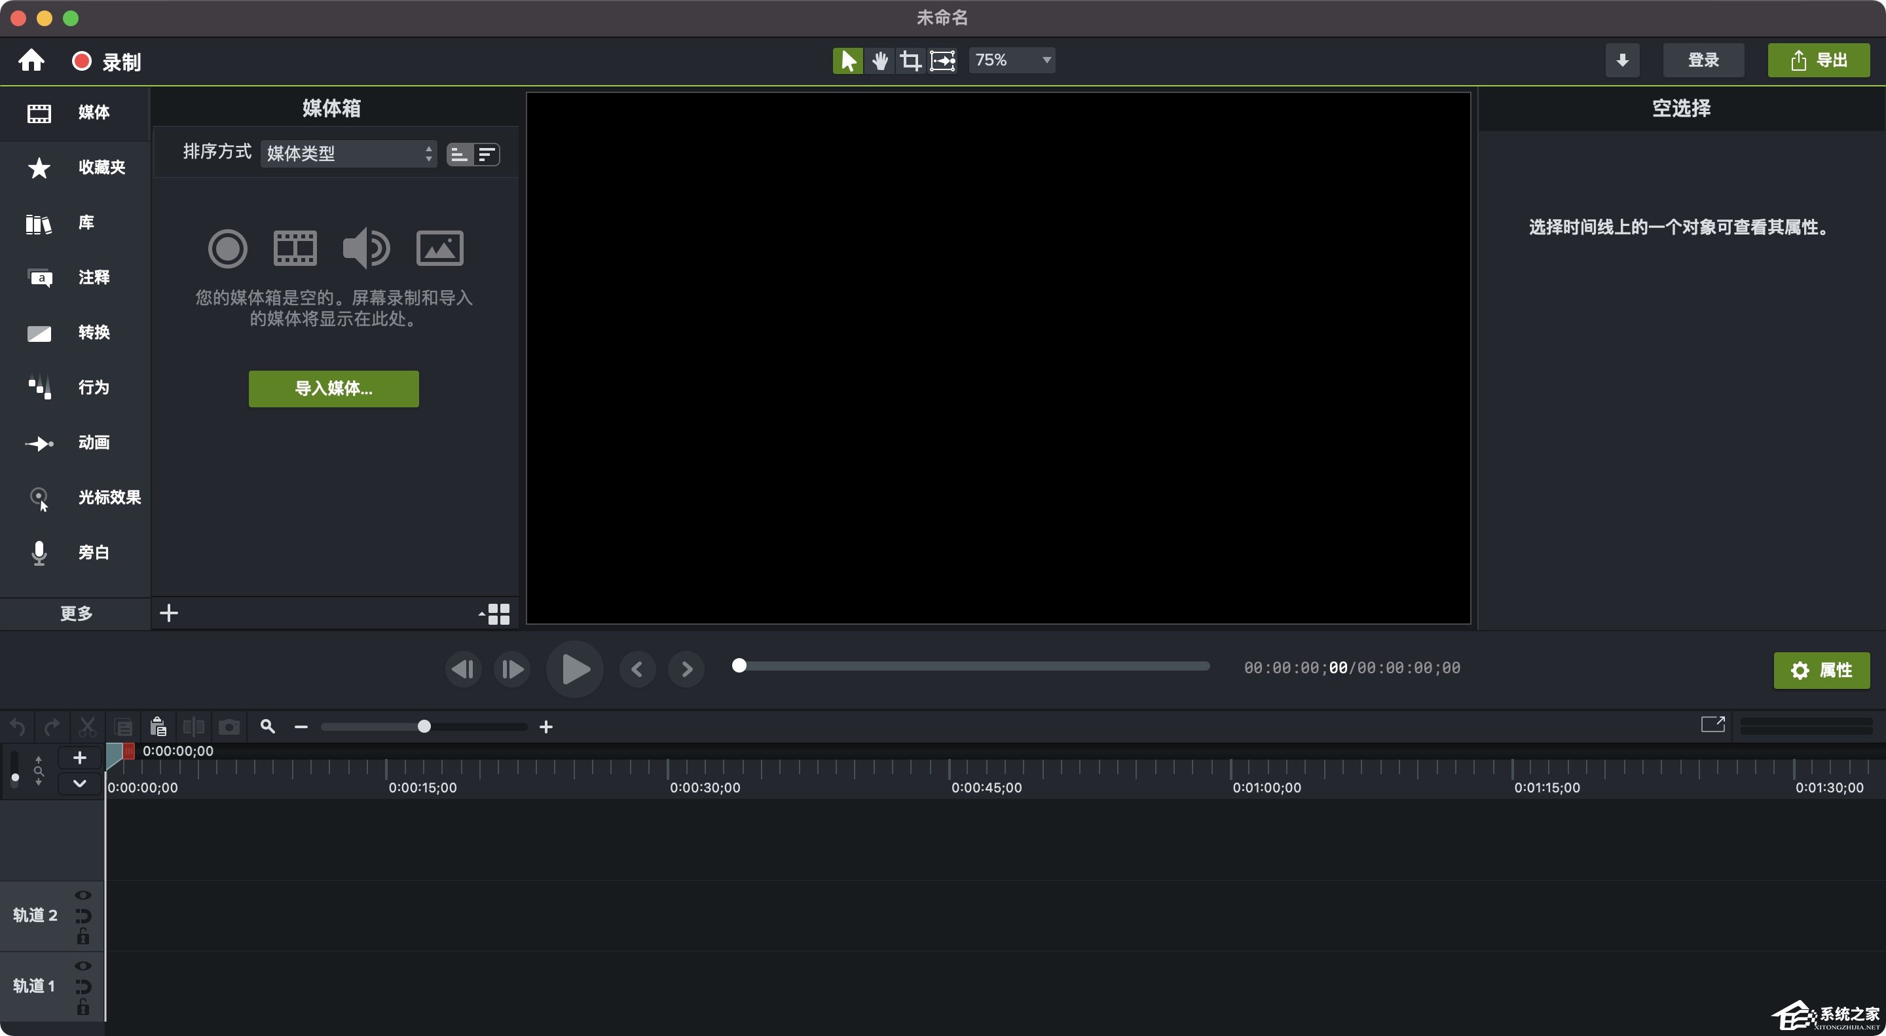The width and height of the screenshot is (1886, 1036).
Task: Click the download arrow icon near login
Action: tap(1621, 60)
